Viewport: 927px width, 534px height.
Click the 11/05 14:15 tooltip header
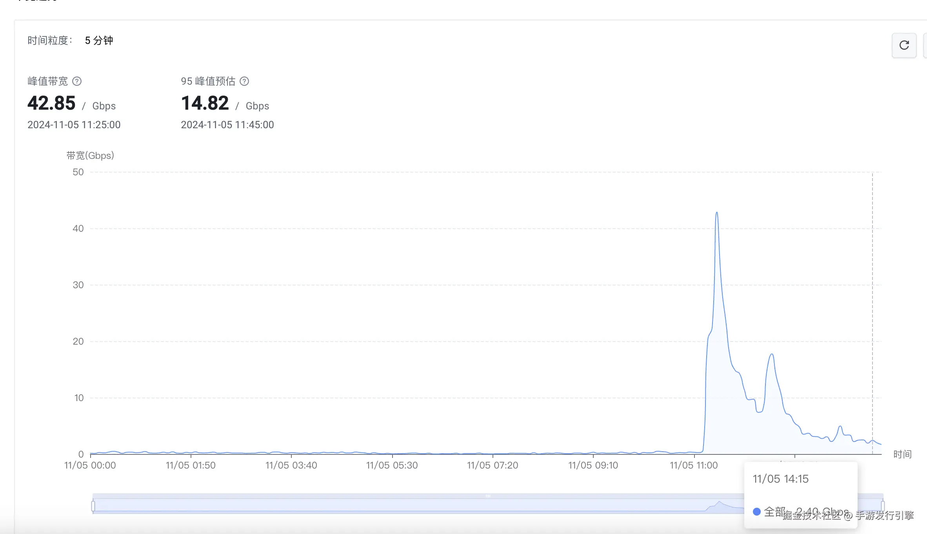780,479
